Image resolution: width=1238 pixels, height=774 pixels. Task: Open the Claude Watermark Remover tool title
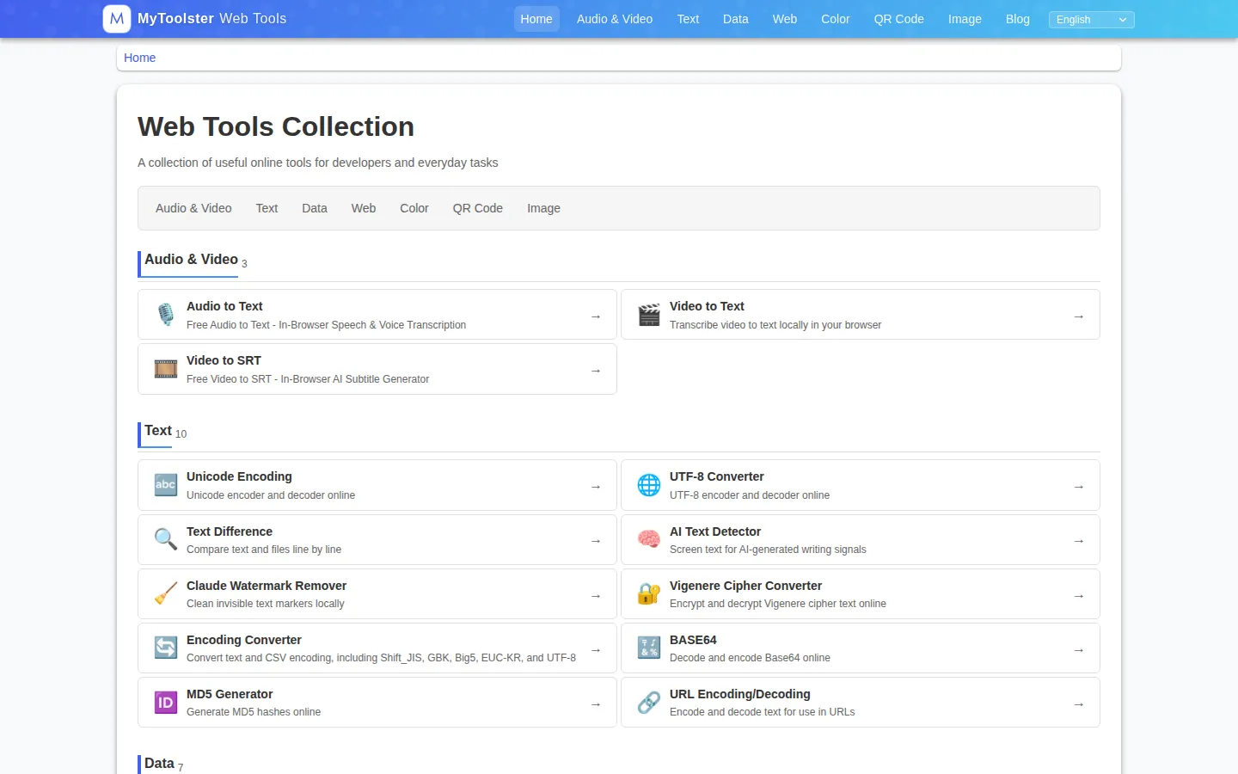267,586
